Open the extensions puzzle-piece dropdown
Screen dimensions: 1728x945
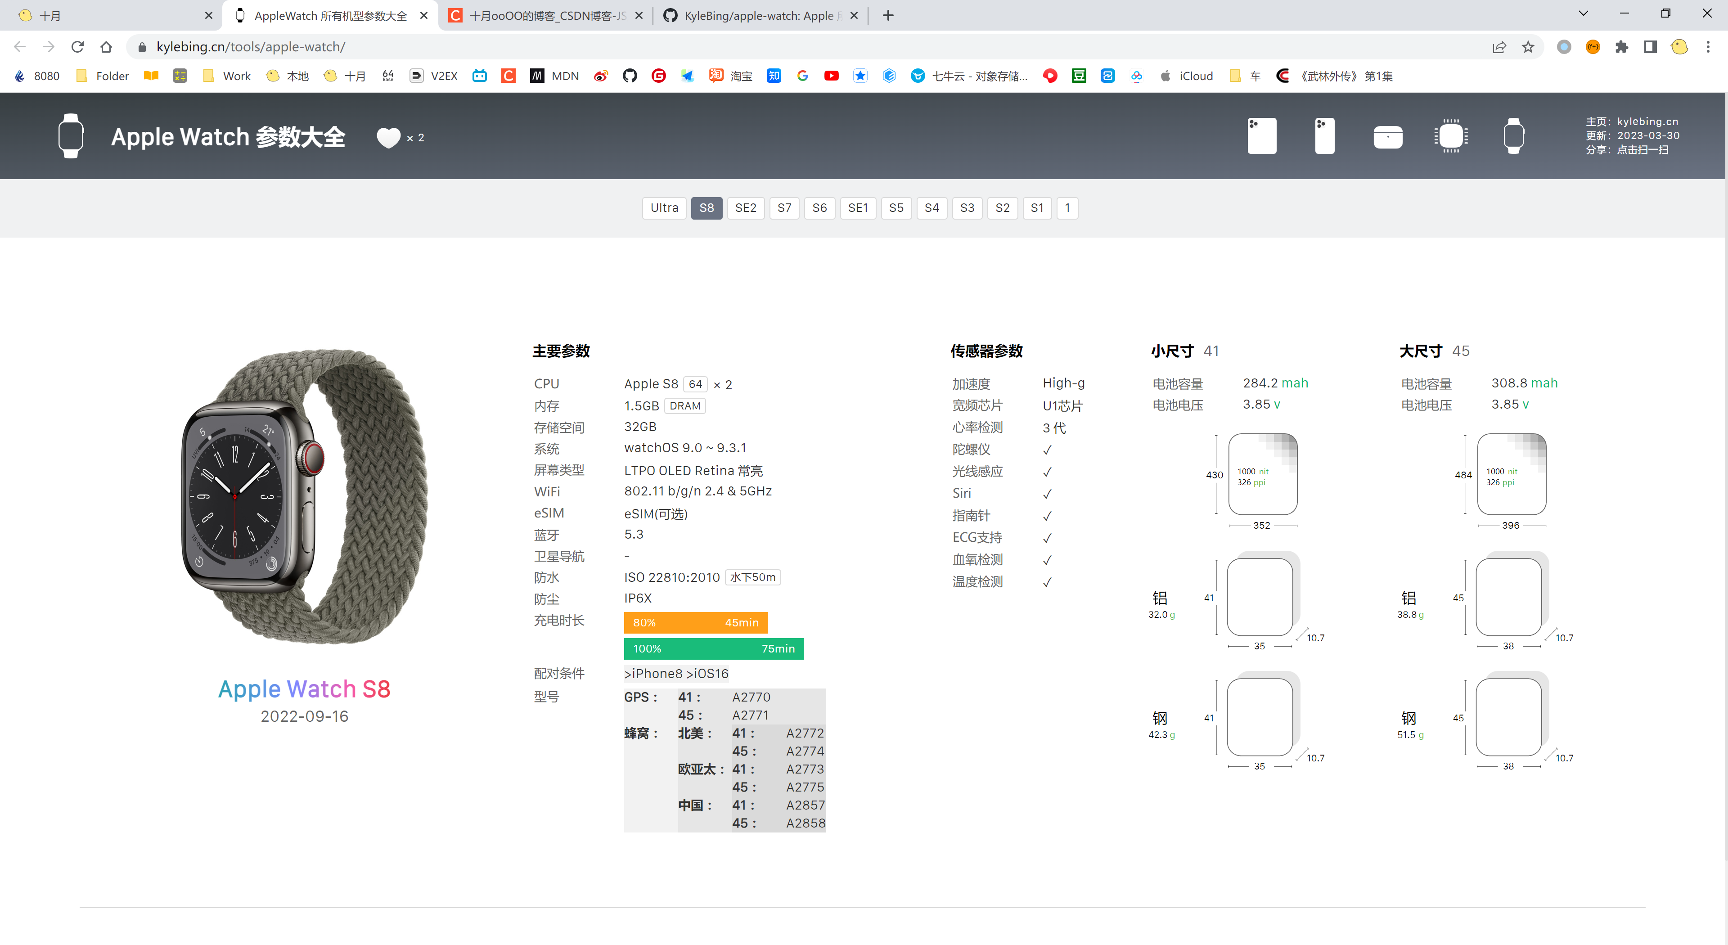point(1622,47)
